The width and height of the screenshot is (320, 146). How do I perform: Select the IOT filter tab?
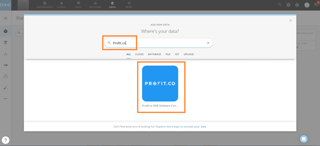(x=177, y=55)
